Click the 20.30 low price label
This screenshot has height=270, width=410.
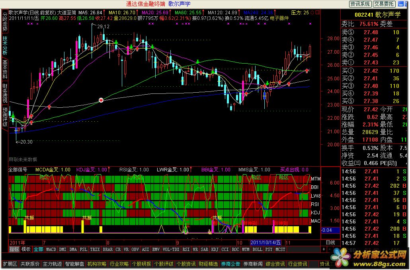pos(26,142)
